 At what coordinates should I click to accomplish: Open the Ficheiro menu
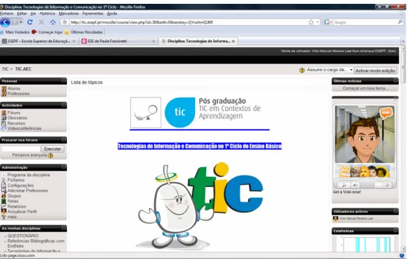tap(7, 13)
